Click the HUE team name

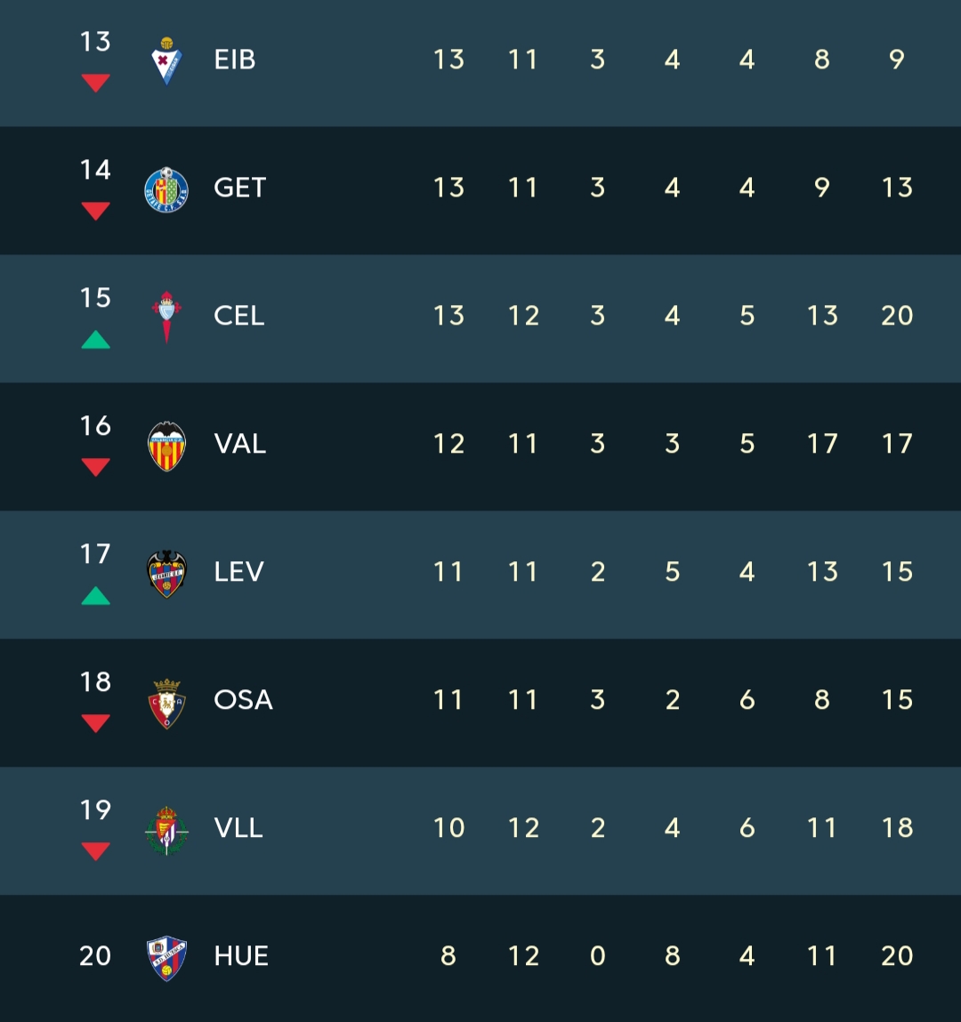(x=240, y=956)
